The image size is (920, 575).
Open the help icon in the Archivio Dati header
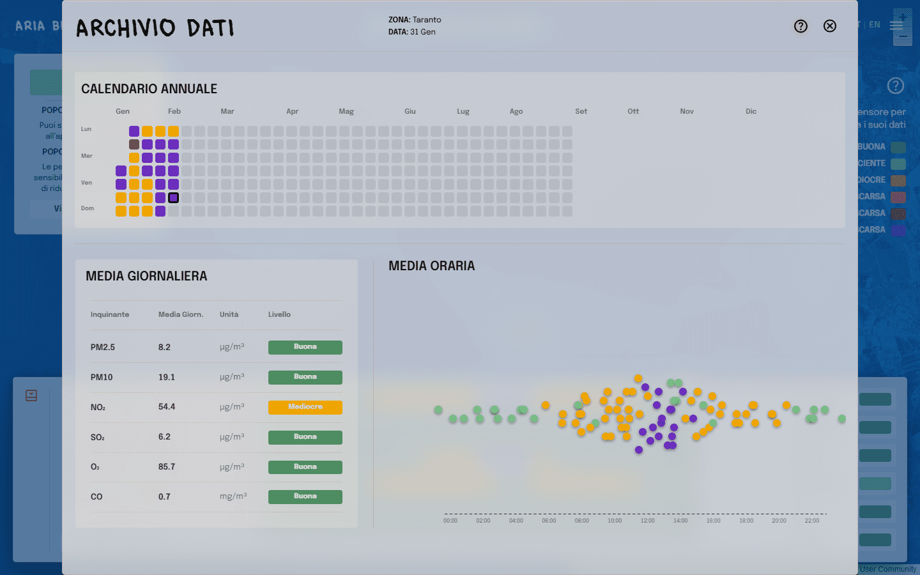tap(801, 26)
